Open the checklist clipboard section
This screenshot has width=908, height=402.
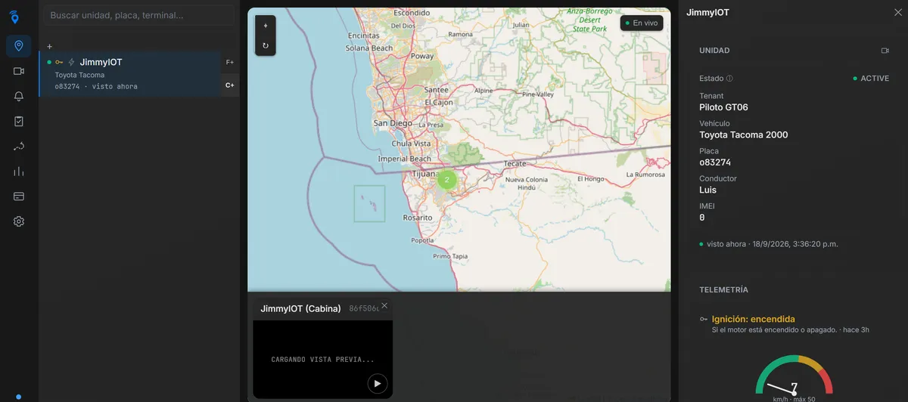(x=19, y=121)
